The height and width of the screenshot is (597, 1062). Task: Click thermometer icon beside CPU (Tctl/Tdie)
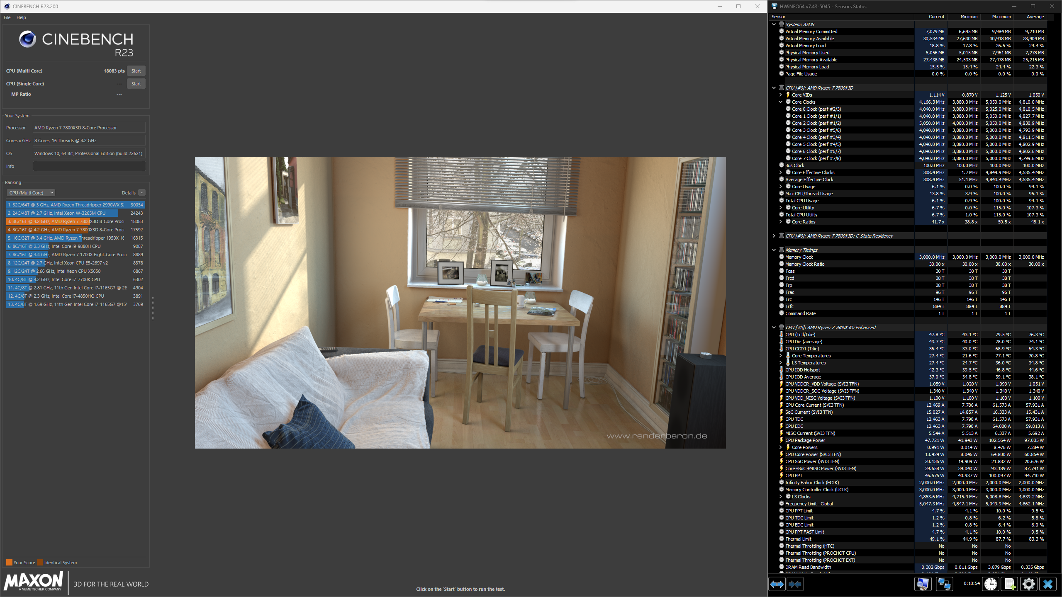click(x=782, y=335)
